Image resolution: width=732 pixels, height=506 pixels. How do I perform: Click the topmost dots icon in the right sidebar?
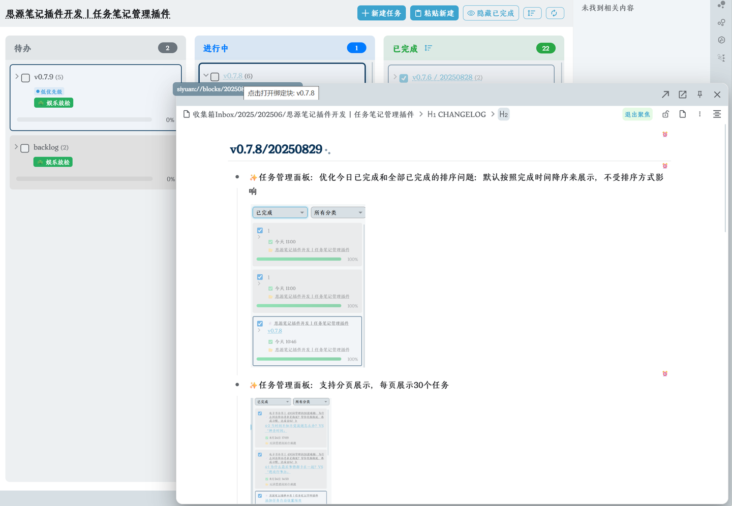click(721, 5)
